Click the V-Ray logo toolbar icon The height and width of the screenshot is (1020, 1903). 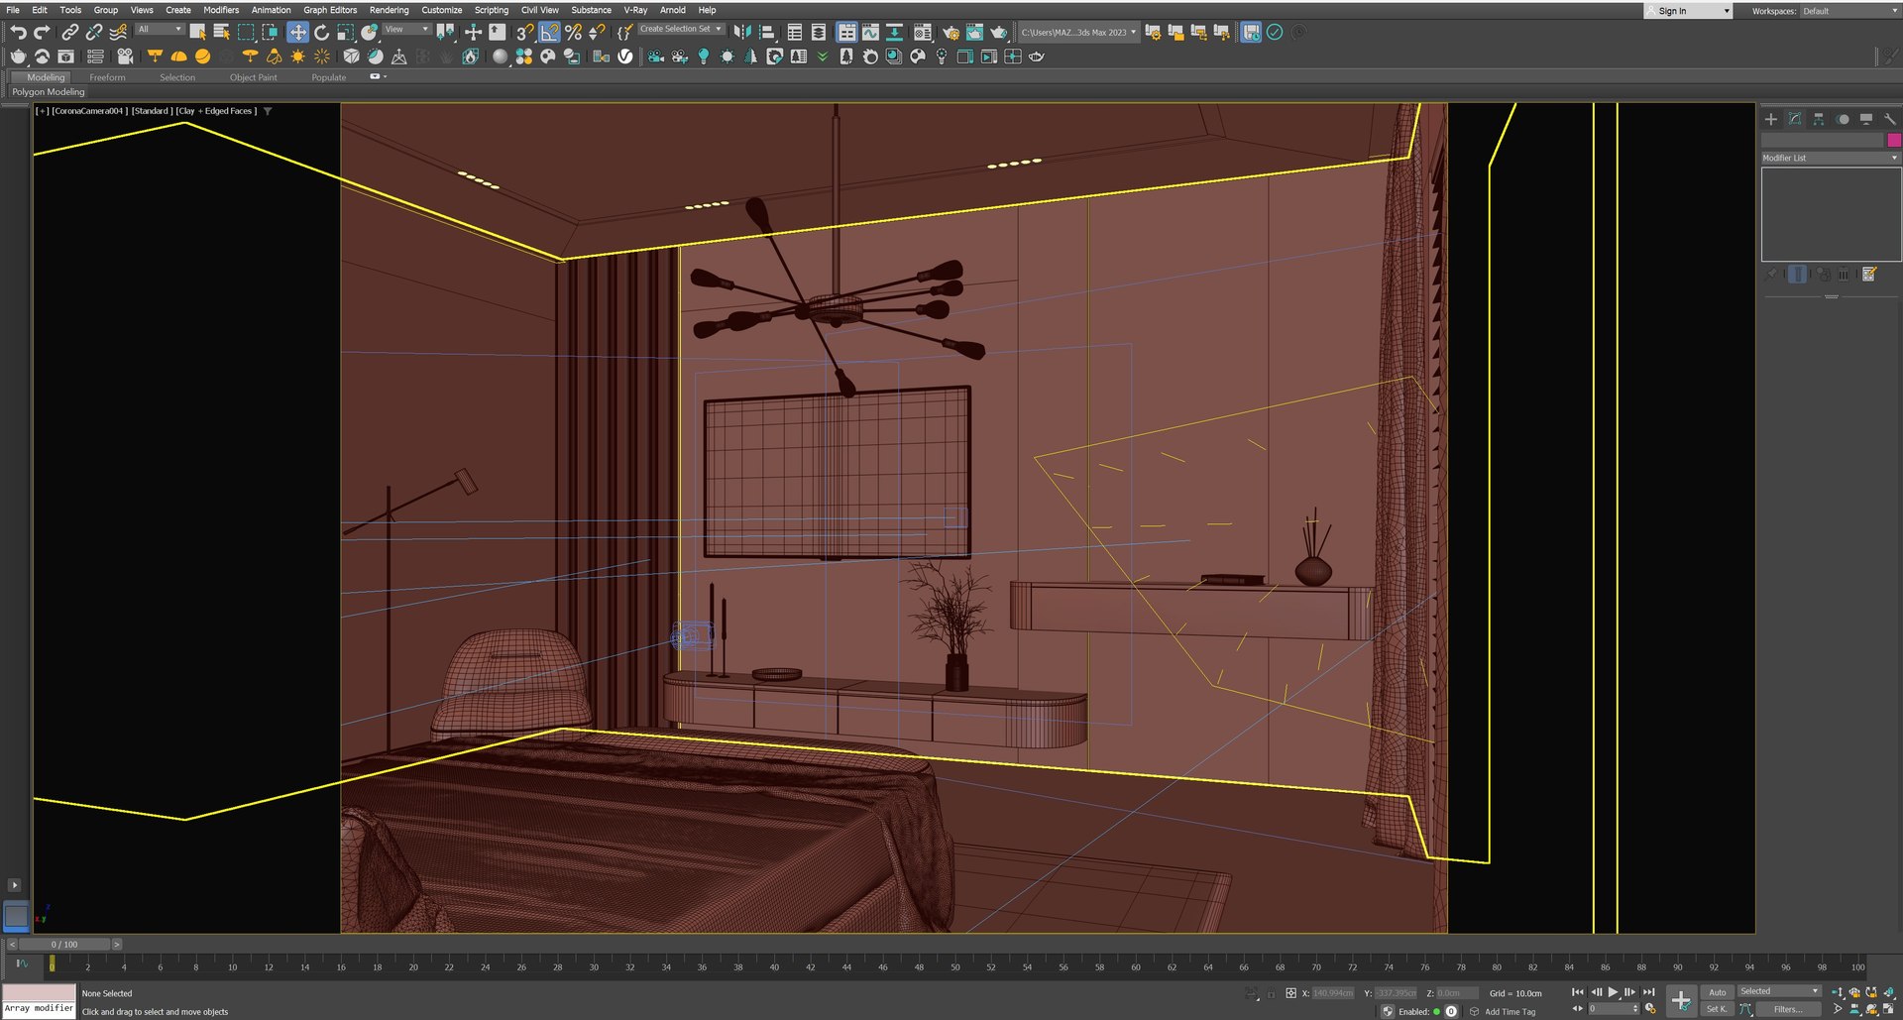[625, 57]
